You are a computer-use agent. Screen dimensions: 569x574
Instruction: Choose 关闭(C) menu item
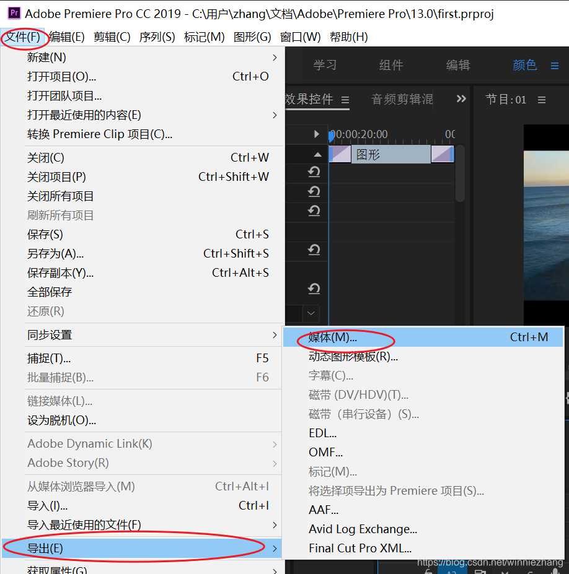coord(152,158)
